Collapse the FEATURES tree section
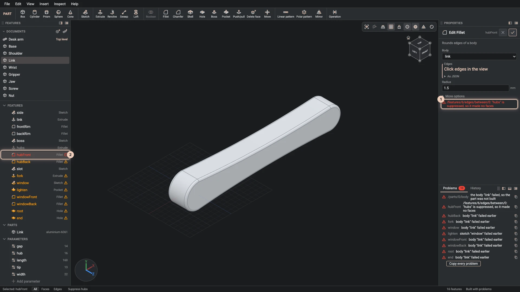 click(x=4, y=105)
